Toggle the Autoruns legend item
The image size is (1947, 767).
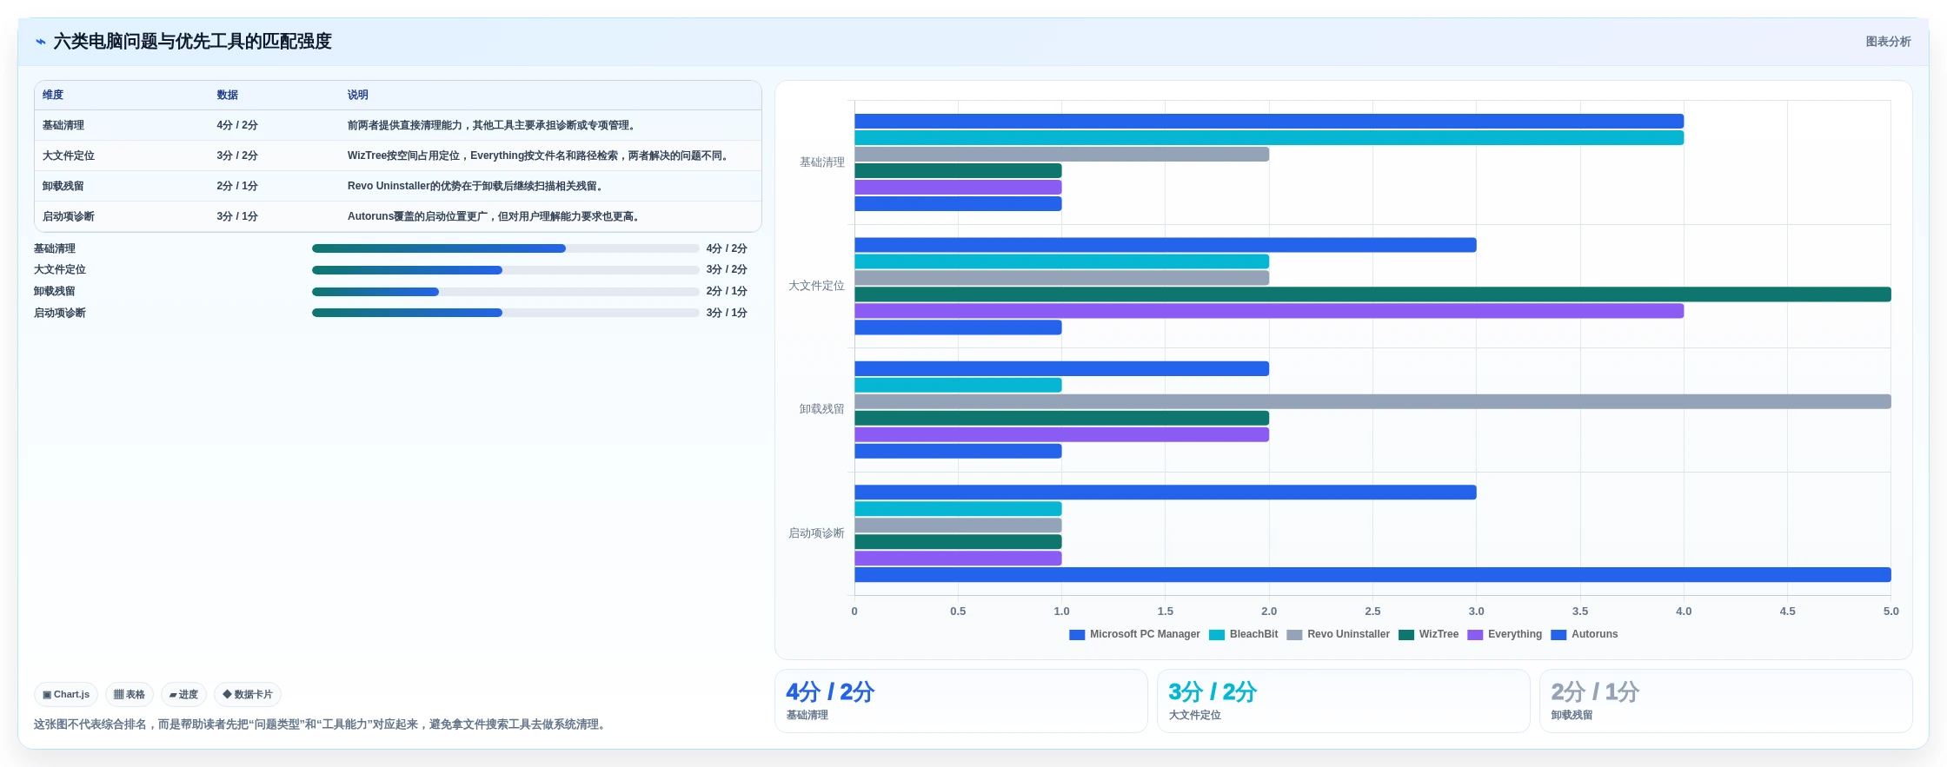[x=1585, y=635]
